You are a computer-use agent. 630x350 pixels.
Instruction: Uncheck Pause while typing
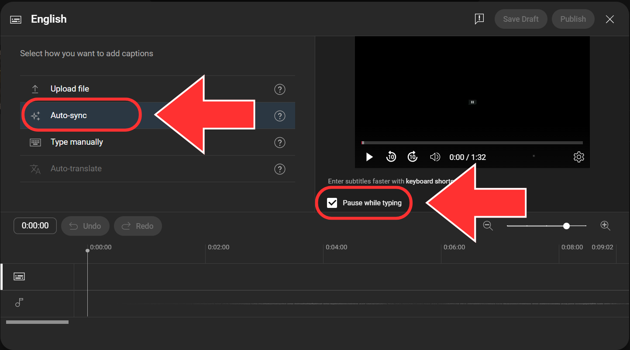pyautogui.click(x=332, y=202)
